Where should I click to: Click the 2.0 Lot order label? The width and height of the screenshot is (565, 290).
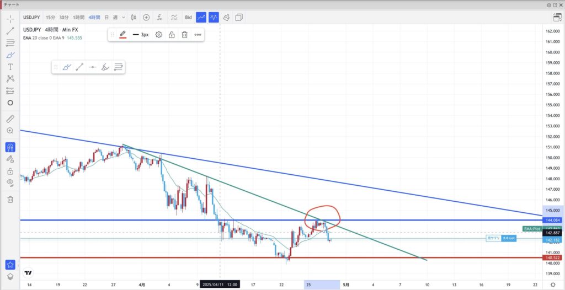pos(509,238)
